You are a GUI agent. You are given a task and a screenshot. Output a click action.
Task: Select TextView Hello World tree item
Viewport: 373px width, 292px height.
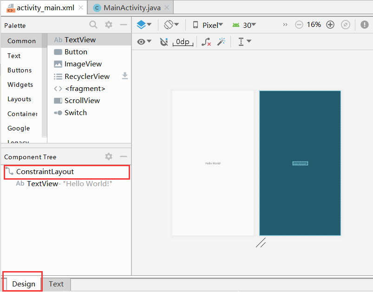pos(64,183)
